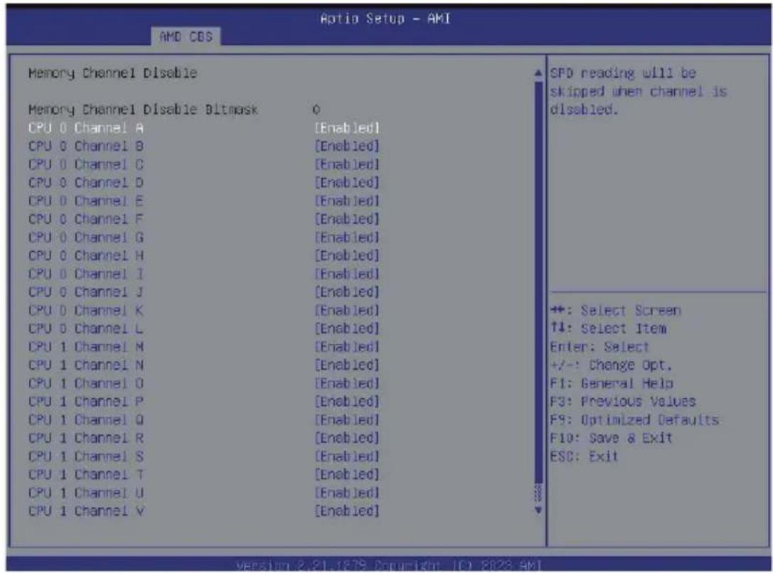The image size is (773, 573).
Task: Click the scrollbar down arrow
Action: (x=538, y=510)
